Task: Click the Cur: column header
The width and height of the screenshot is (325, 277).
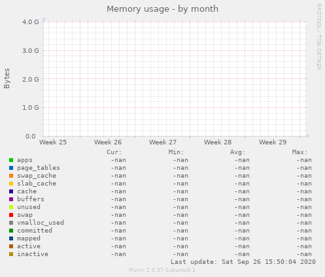Action: [114, 152]
